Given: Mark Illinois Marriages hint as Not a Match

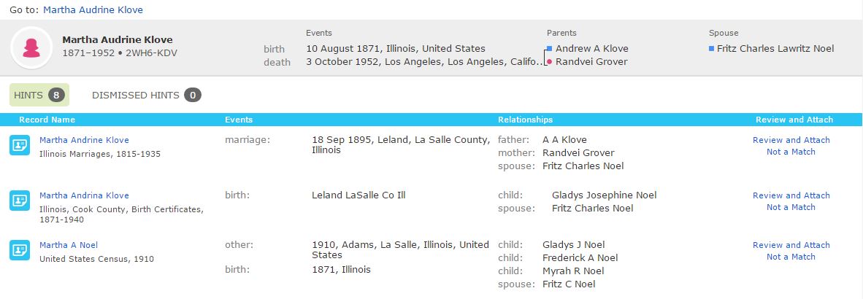Looking at the screenshot, I should 791,152.
